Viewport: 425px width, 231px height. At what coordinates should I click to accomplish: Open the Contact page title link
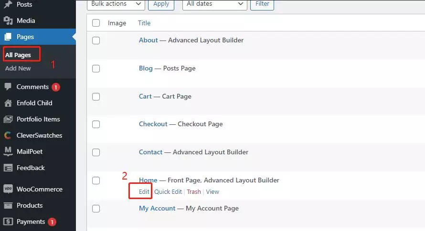pos(151,152)
